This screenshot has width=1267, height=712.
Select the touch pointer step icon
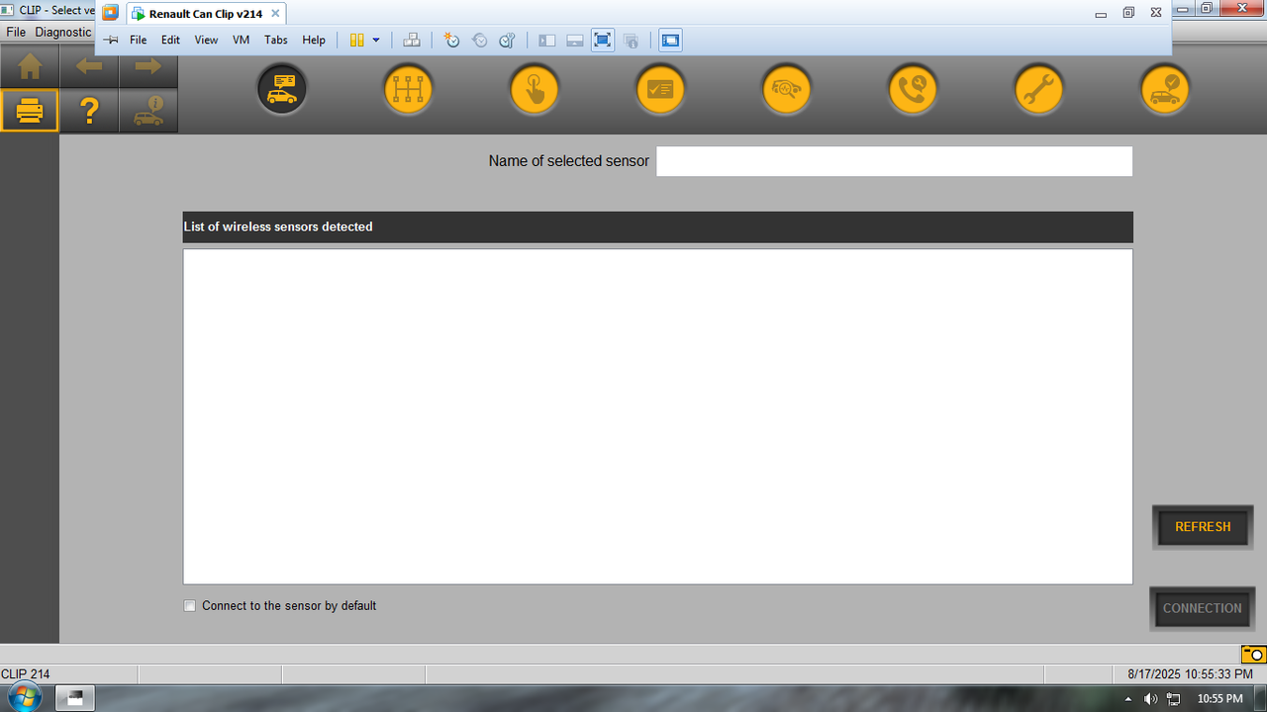(535, 89)
